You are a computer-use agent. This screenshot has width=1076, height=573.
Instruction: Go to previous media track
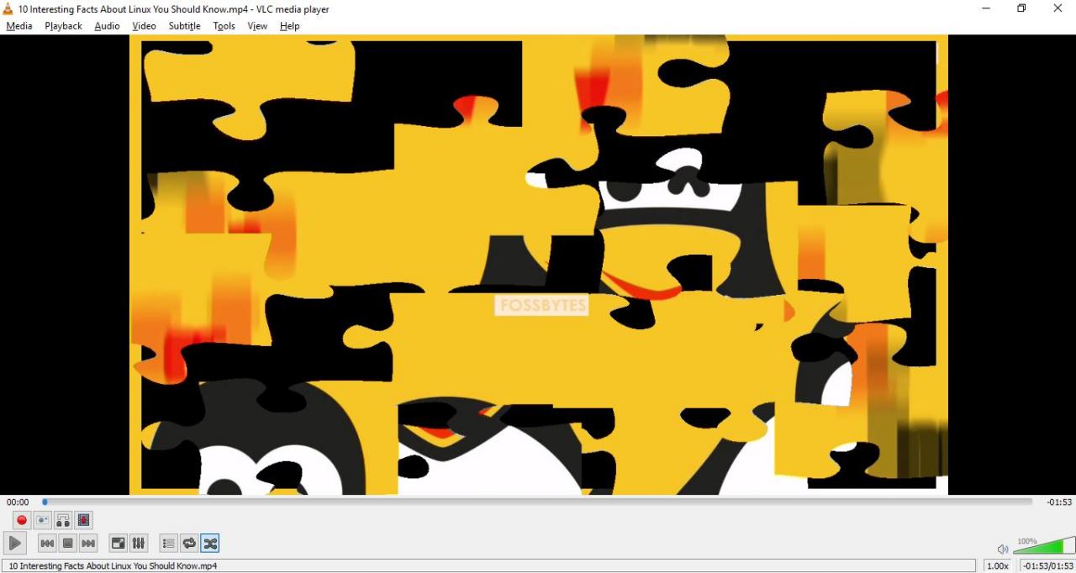pyautogui.click(x=47, y=544)
